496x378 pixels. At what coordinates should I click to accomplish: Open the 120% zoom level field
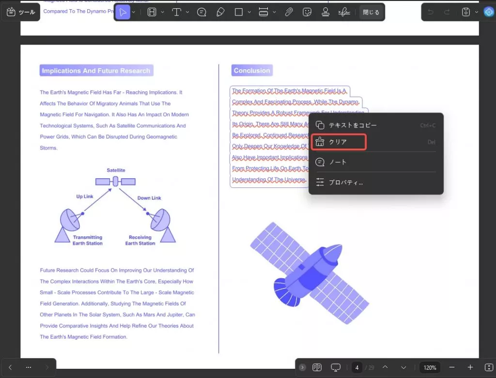click(430, 367)
